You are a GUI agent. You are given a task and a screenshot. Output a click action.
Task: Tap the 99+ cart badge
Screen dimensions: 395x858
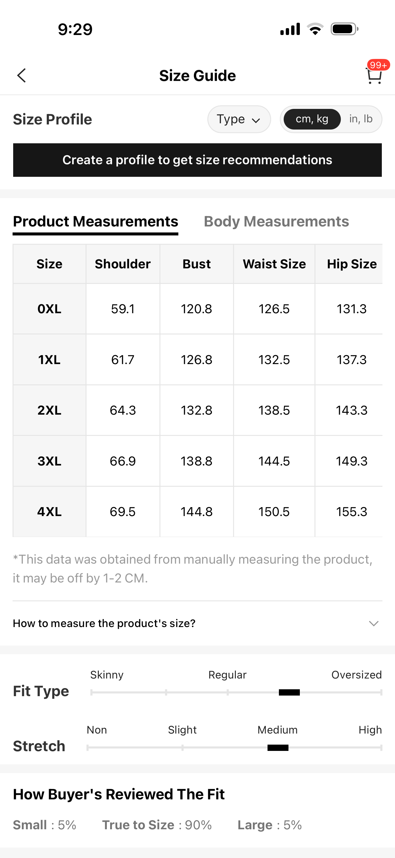pyautogui.click(x=378, y=65)
